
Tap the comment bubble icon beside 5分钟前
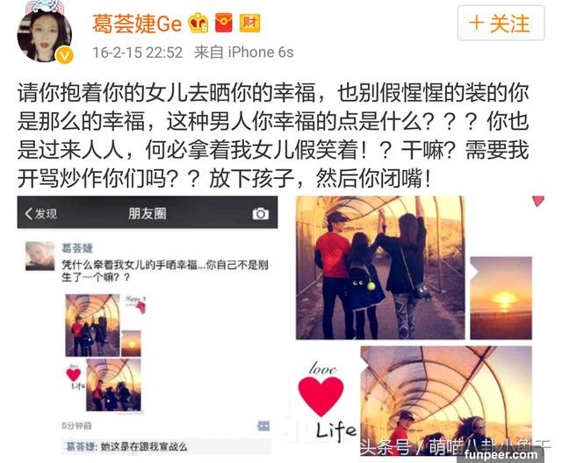[263, 426]
